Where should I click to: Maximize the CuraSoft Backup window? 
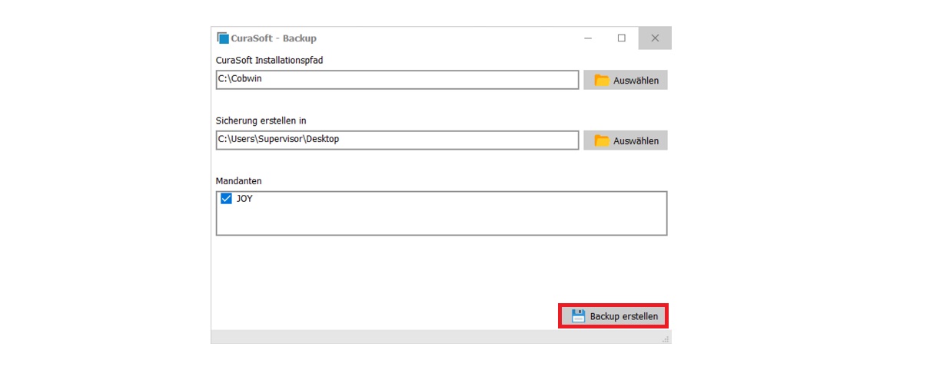(621, 38)
